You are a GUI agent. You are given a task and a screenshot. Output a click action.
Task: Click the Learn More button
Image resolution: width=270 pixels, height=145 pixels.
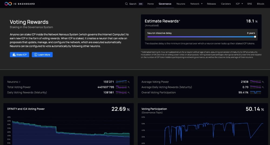(x=42, y=55)
